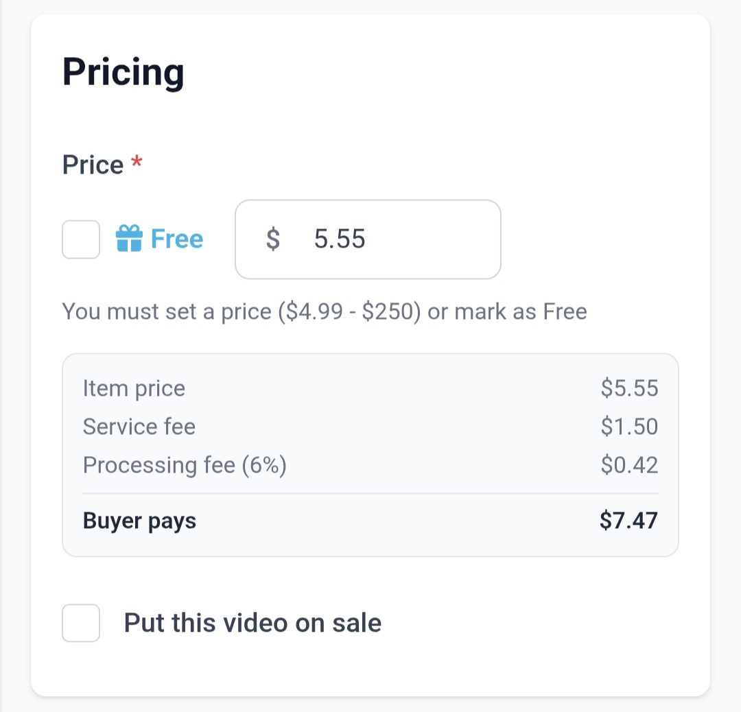Viewport: 741px width, 712px height.
Task: Tick the Free checkbox
Action: (x=81, y=239)
